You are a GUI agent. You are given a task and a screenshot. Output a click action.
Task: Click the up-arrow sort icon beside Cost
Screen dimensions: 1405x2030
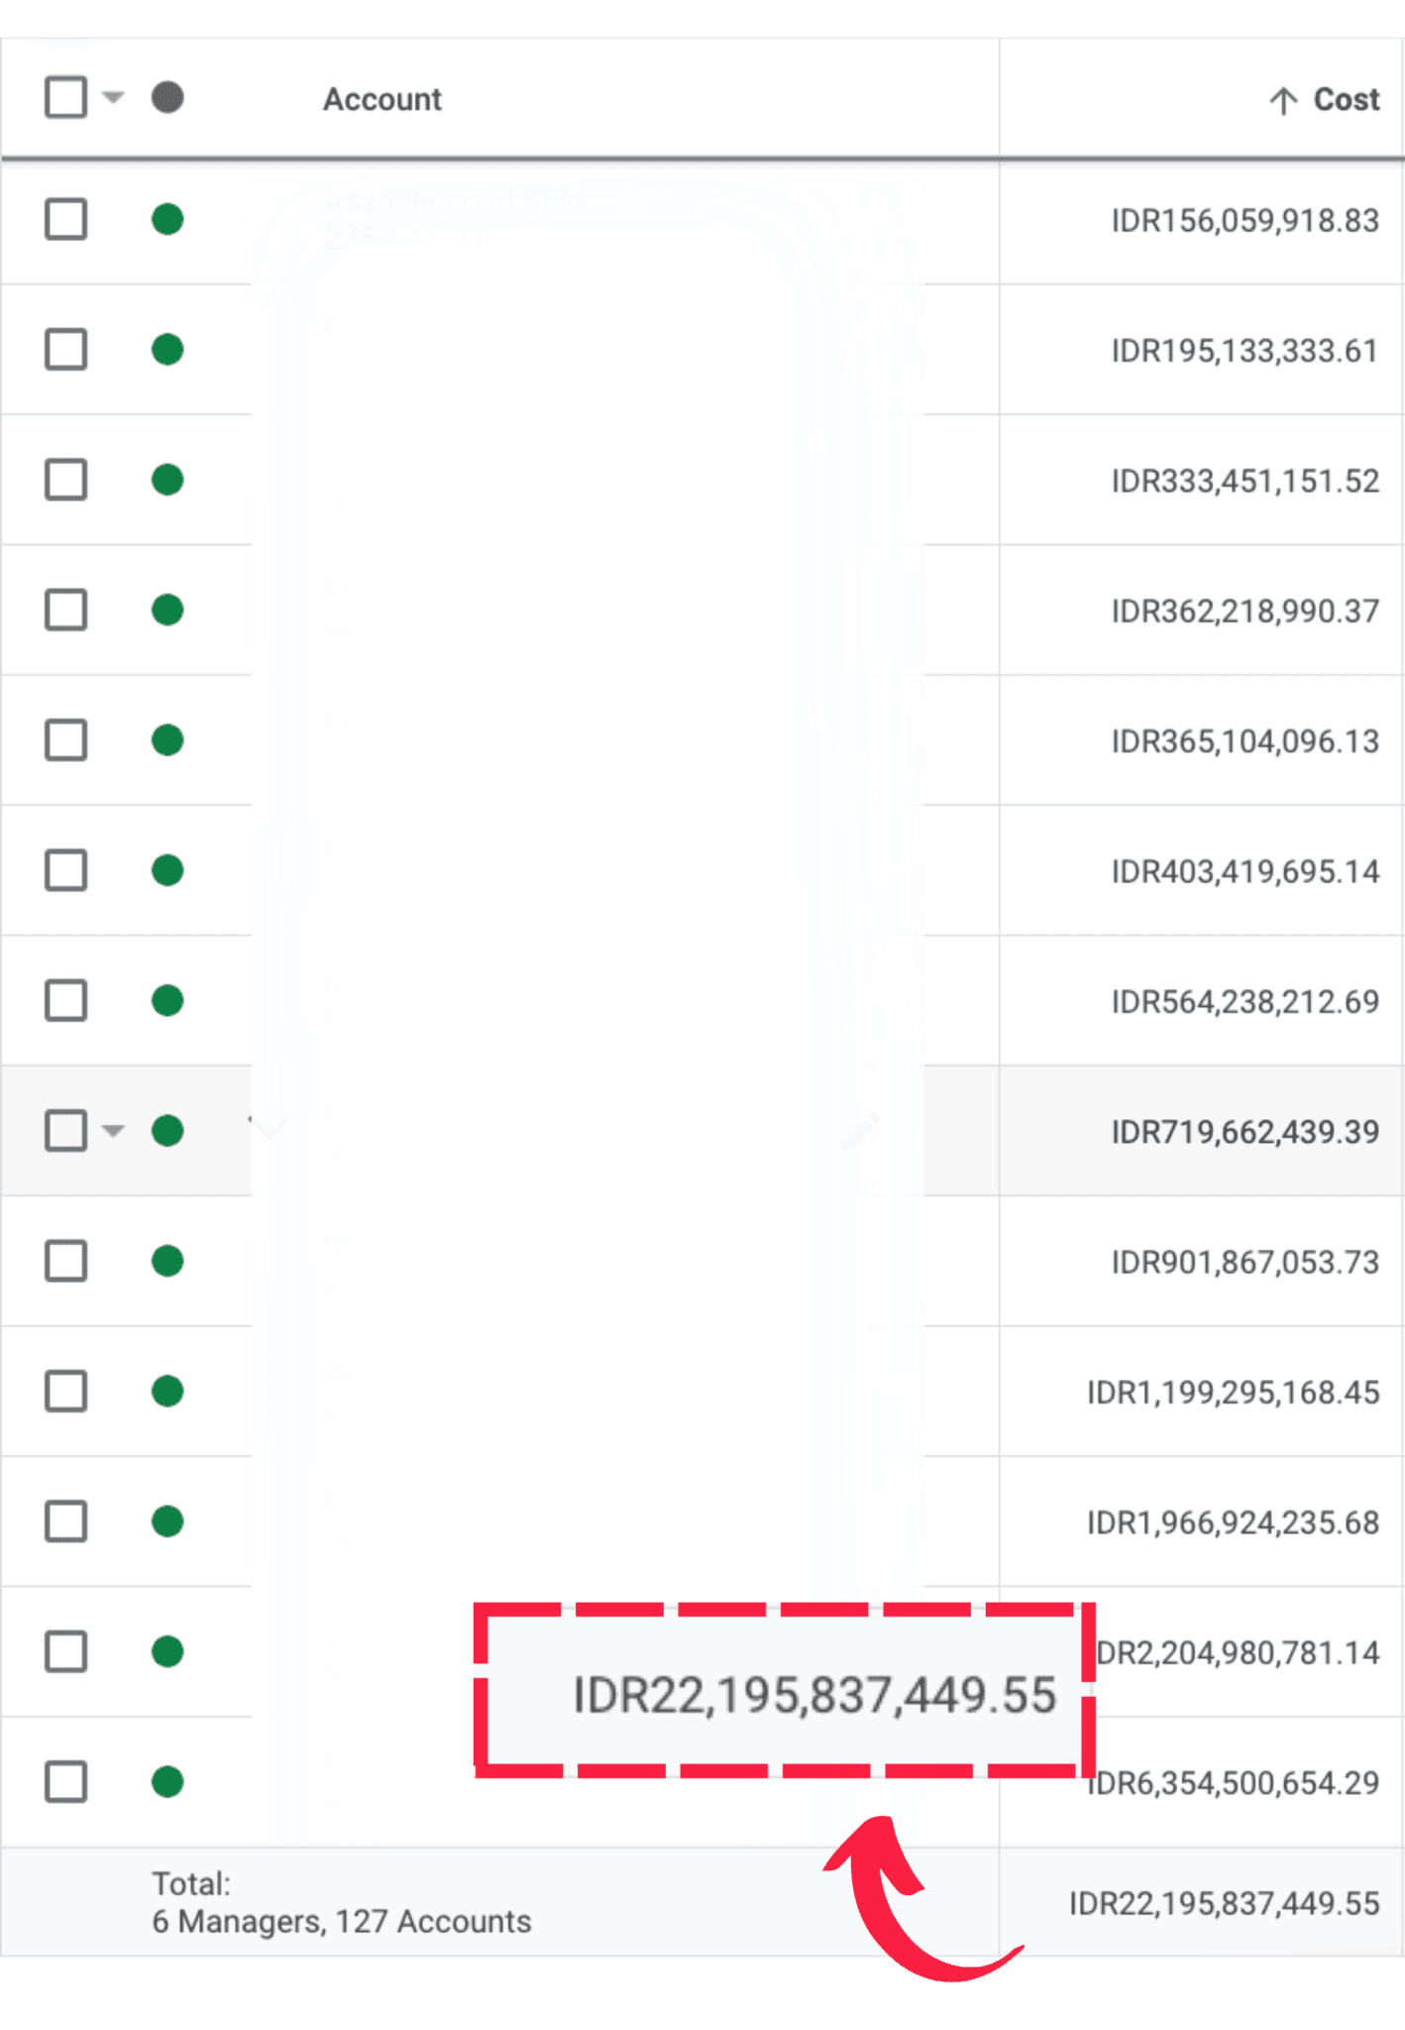click(x=1283, y=100)
